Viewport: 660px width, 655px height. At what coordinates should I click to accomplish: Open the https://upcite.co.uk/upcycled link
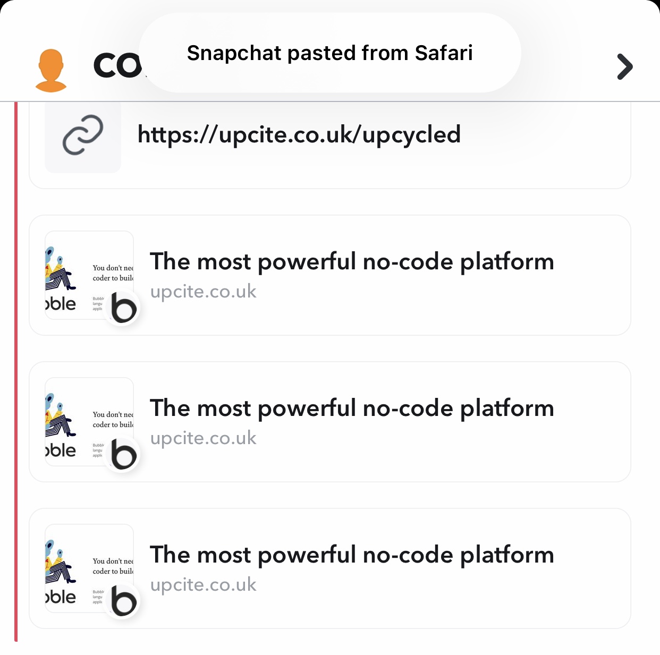tap(299, 134)
